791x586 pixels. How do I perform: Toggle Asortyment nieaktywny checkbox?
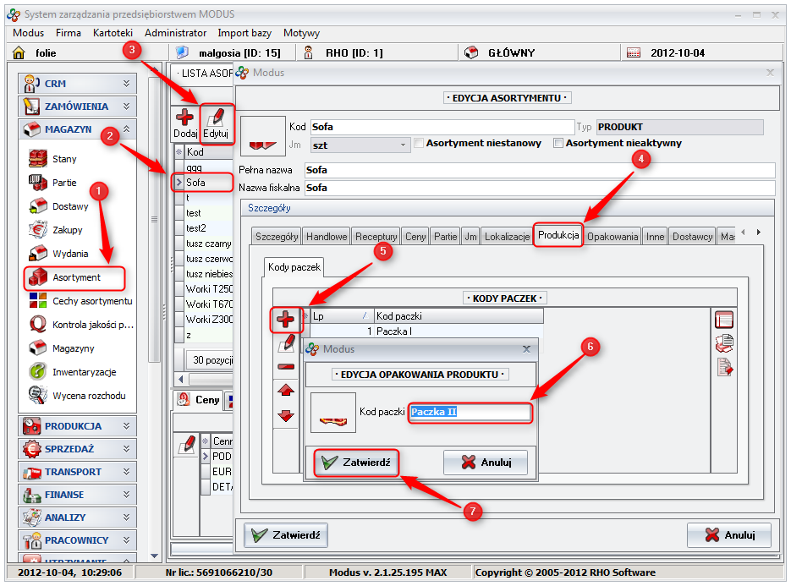coord(558,144)
